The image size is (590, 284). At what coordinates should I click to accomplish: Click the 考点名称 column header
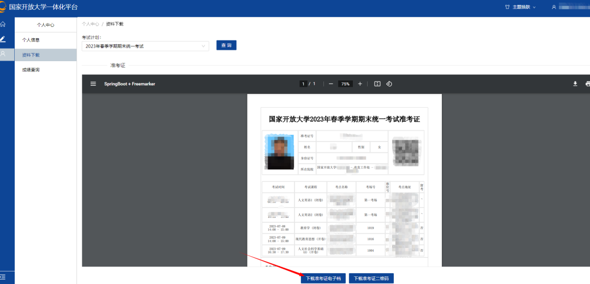[341, 187]
